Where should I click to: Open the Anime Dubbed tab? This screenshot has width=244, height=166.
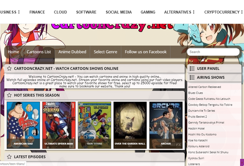pyautogui.click(x=72, y=52)
